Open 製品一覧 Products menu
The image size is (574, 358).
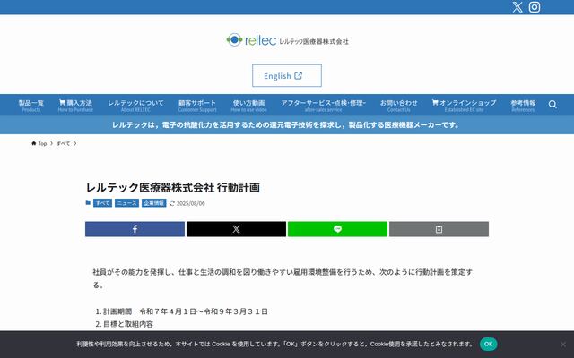pos(31,106)
